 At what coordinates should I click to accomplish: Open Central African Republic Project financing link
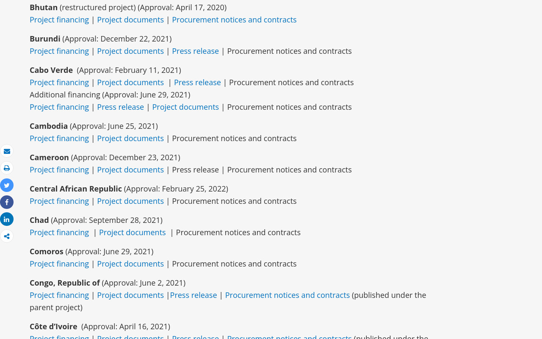(59, 201)
